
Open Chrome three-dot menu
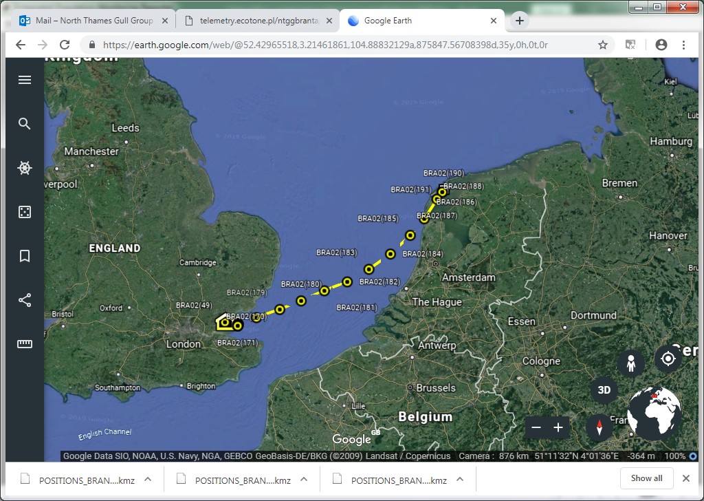point(683,45)
